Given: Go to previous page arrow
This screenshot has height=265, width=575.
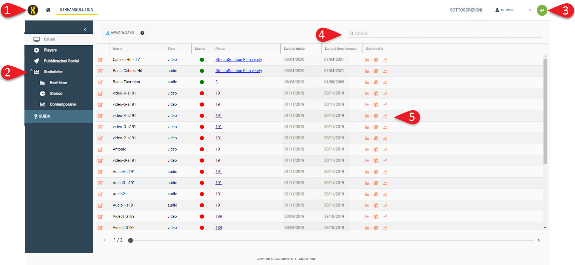Looking at the screenshot, I should pos(105,240).
